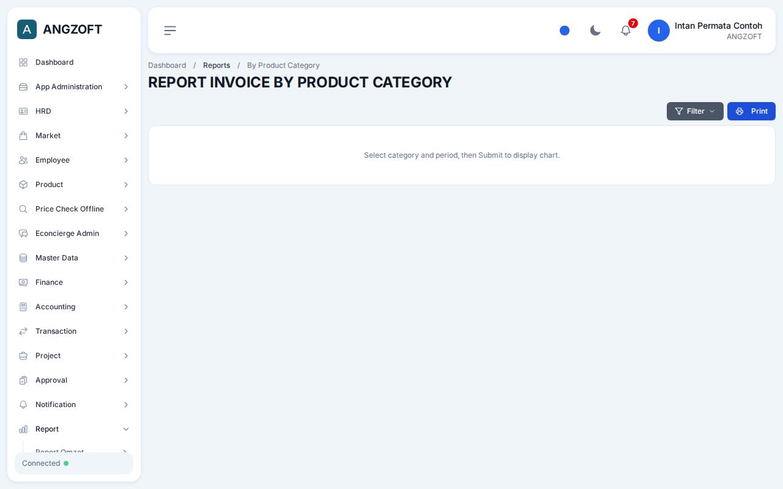Image resolution: width=783 pixels, height=489 pixels.
Task: Expand the Market submenu chevron
Action: (x=126, y=136)
